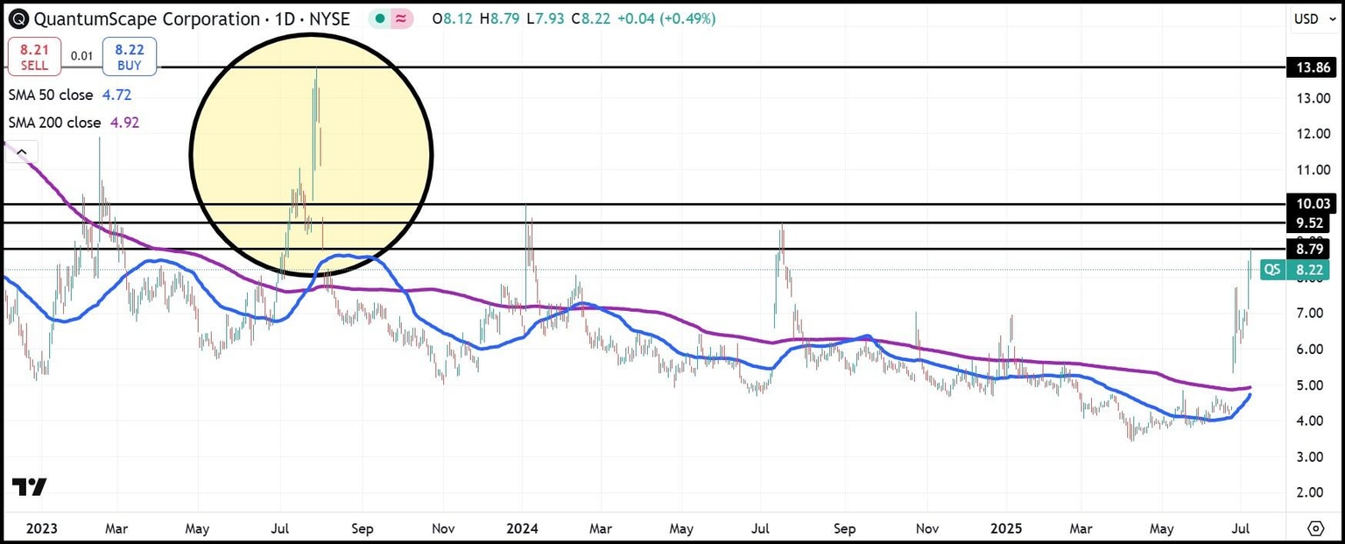Screen dimensions: 1345x544
Task: Collapse the indicator legend with the up-arrow chevron
Action: (x=22, y=151)
